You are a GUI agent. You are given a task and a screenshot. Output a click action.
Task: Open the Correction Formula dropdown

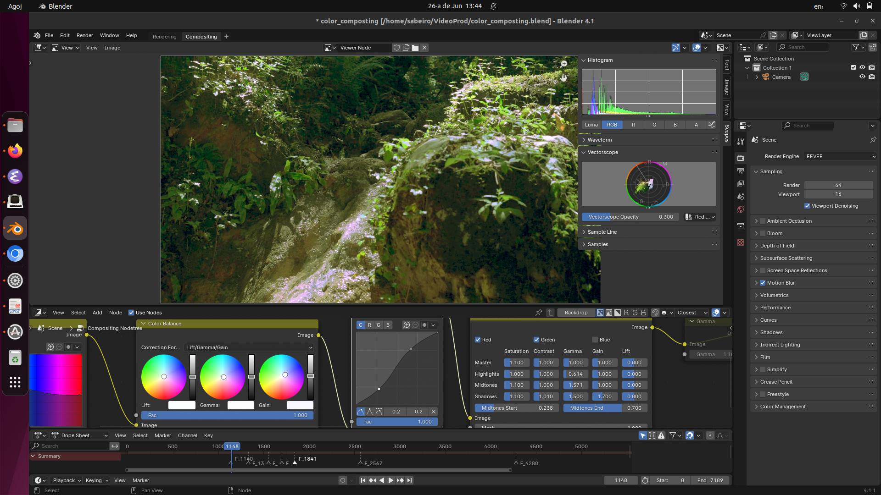(249, 347)
